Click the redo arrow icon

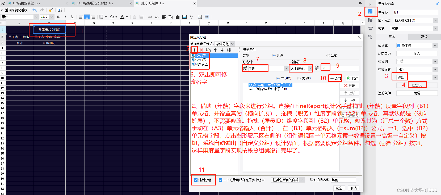[41, 10]
